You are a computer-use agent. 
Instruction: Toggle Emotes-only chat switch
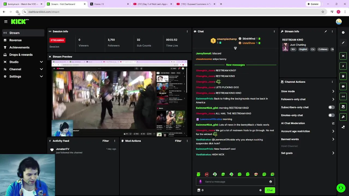tap(331, 115)
